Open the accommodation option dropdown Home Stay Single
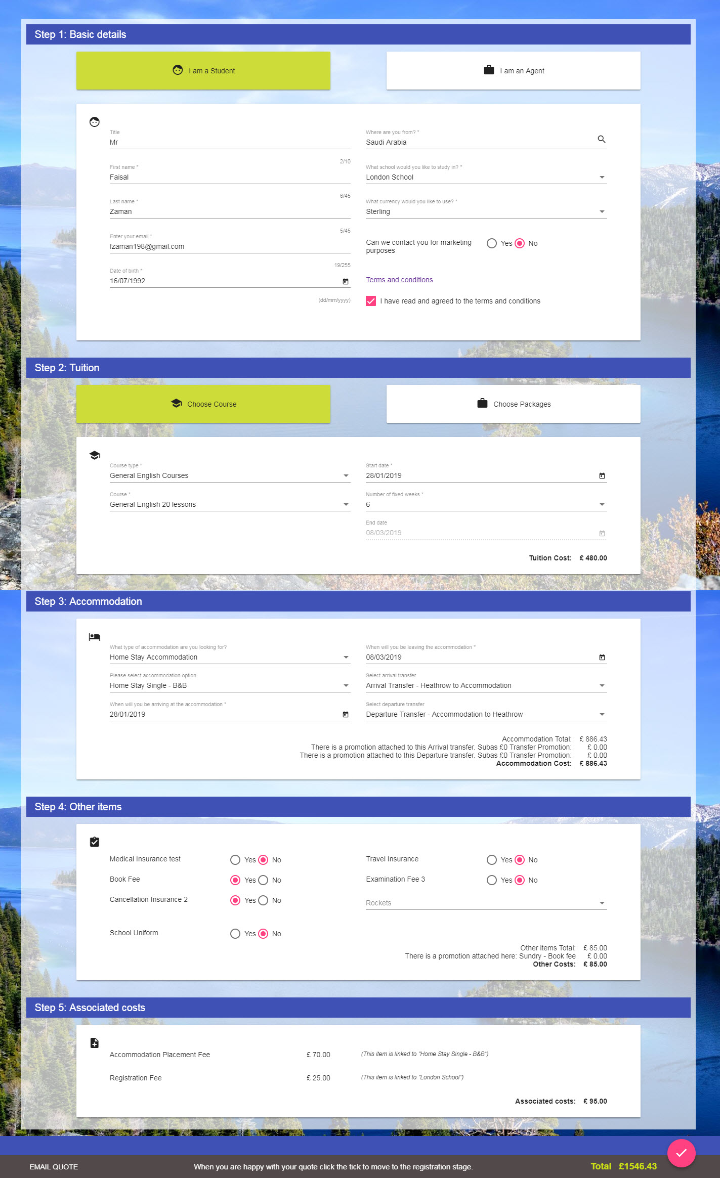Screen dimensions: 720x1178 (230, 685)
